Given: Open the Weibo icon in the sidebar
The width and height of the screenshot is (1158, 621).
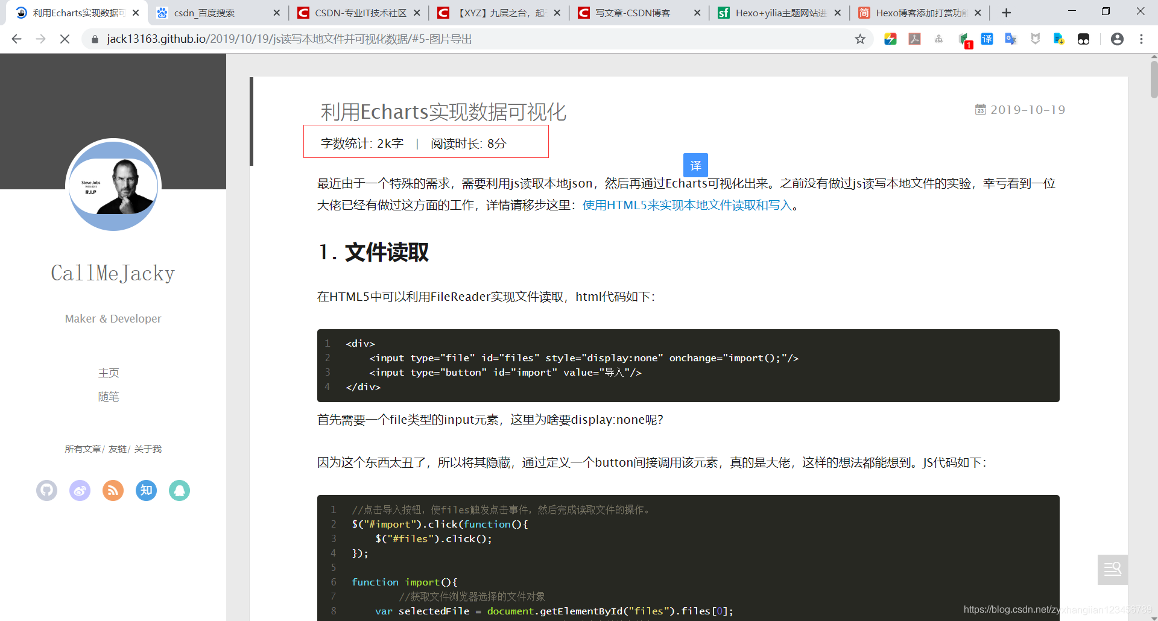Looking at the screenshot, I should [x=80, y=491].
